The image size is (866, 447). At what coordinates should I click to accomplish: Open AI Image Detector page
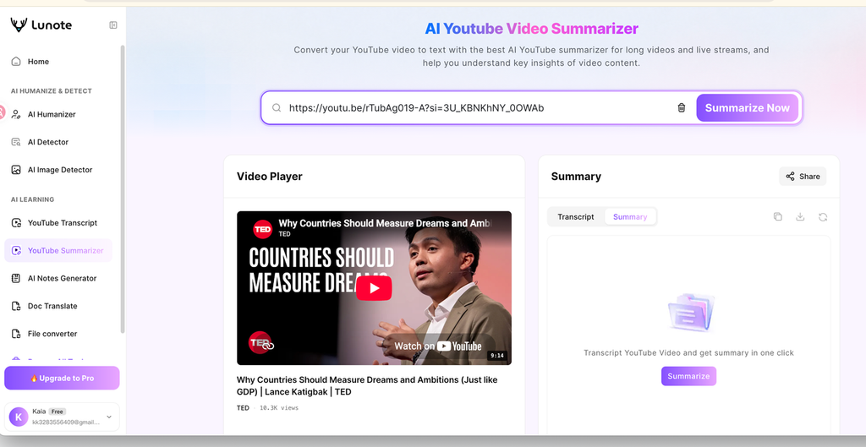(x=58, y=169)
